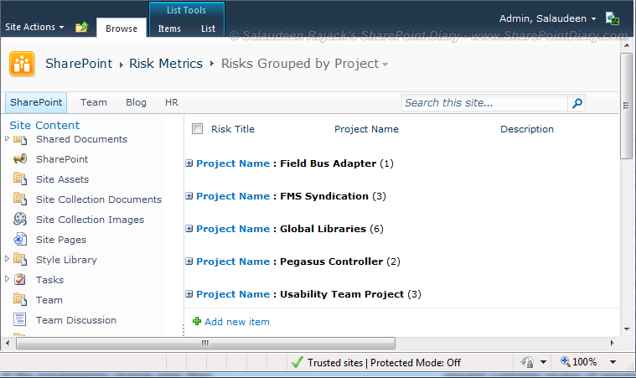The height and width of the screenshot is (378, 636).
Task: Expand the Field Bus Adapter group
Action: [189, 163]
